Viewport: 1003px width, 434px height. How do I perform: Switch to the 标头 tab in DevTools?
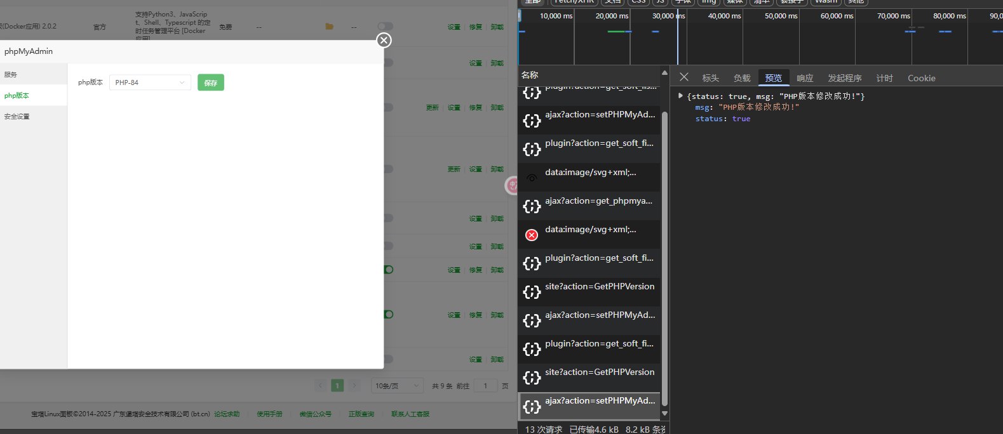coord(711,78)
